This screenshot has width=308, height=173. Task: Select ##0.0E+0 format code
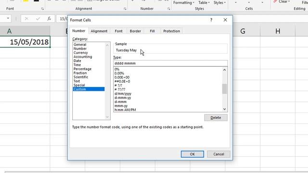(122, 81)
